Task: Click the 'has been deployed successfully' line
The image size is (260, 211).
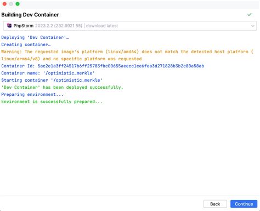Action: click(x=62, y=87)
